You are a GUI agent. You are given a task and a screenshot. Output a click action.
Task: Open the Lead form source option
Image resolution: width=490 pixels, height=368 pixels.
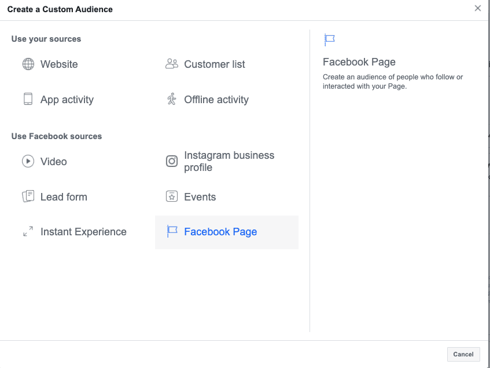64,197
